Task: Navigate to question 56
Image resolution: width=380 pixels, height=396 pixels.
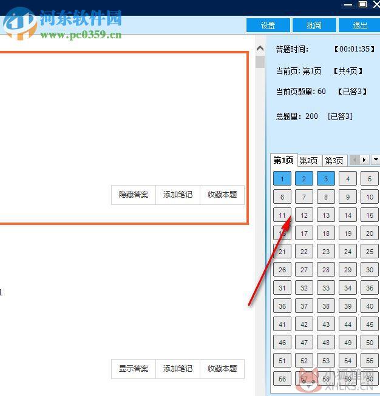Action: coord(282,379)
